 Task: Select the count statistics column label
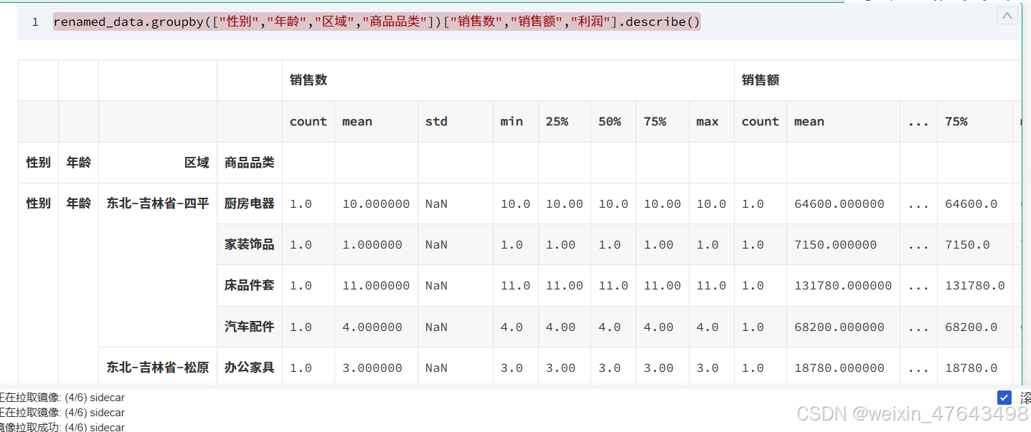point(308,121)
